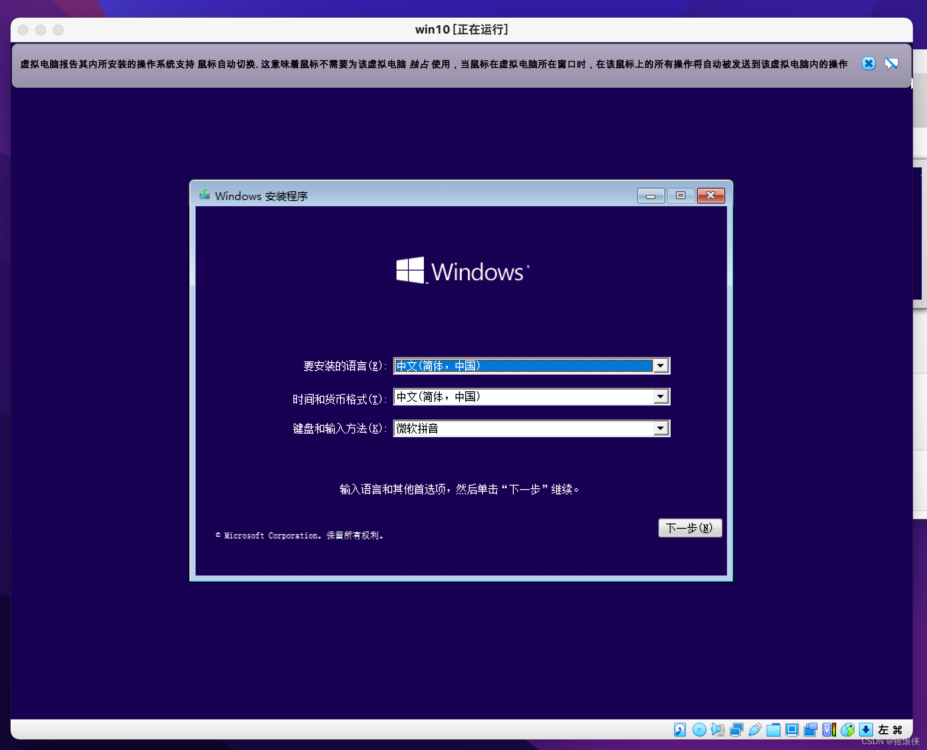Click the macOS red close button of win10 window
The width and height of the screenshot is (927, 750).
tap(23, 30)
